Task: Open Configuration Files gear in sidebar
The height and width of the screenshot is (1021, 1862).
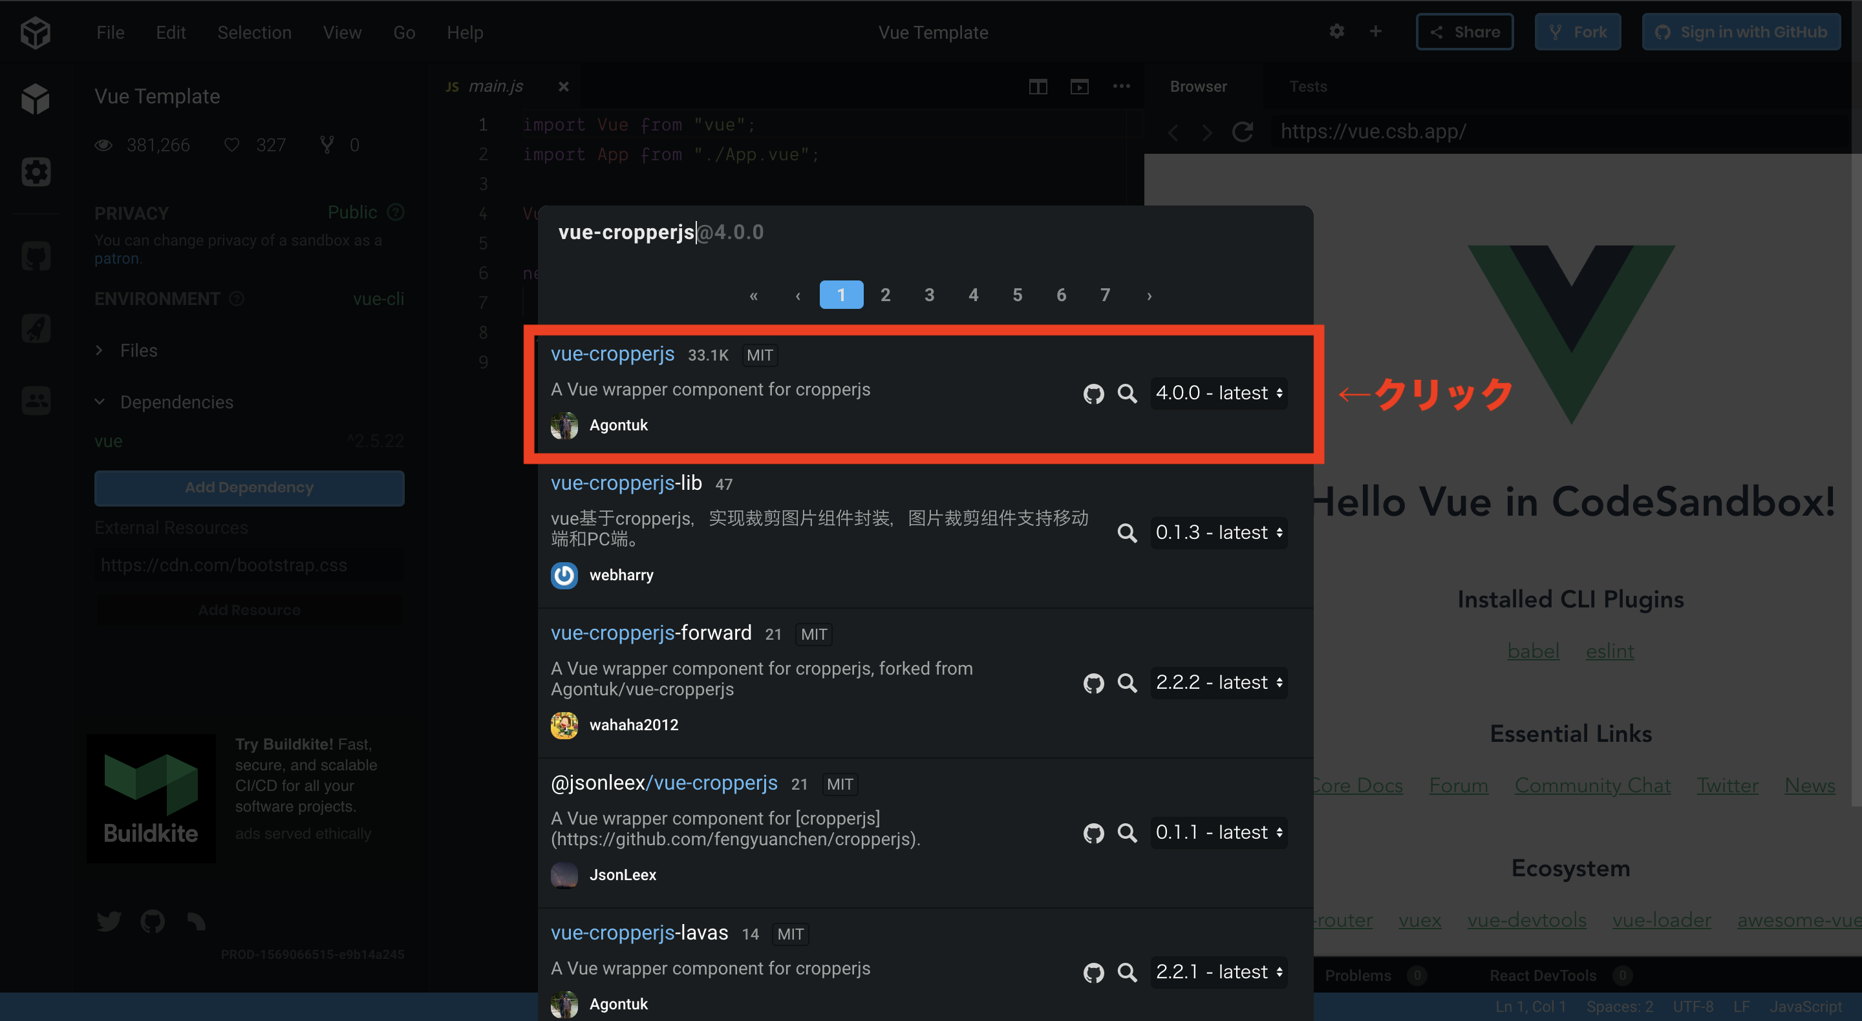Action: (36, 171)
